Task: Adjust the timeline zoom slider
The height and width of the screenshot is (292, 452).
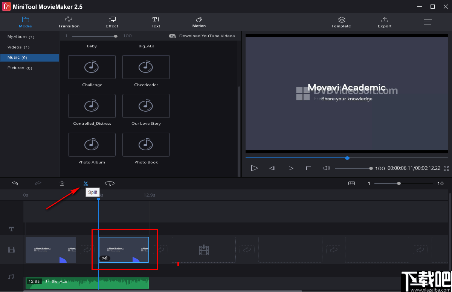Action: (399, 184)
